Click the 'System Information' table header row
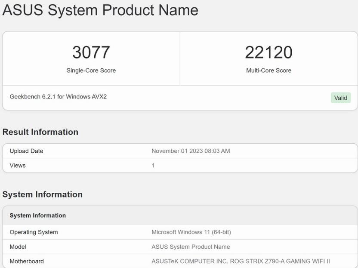 tap(180, 216)
